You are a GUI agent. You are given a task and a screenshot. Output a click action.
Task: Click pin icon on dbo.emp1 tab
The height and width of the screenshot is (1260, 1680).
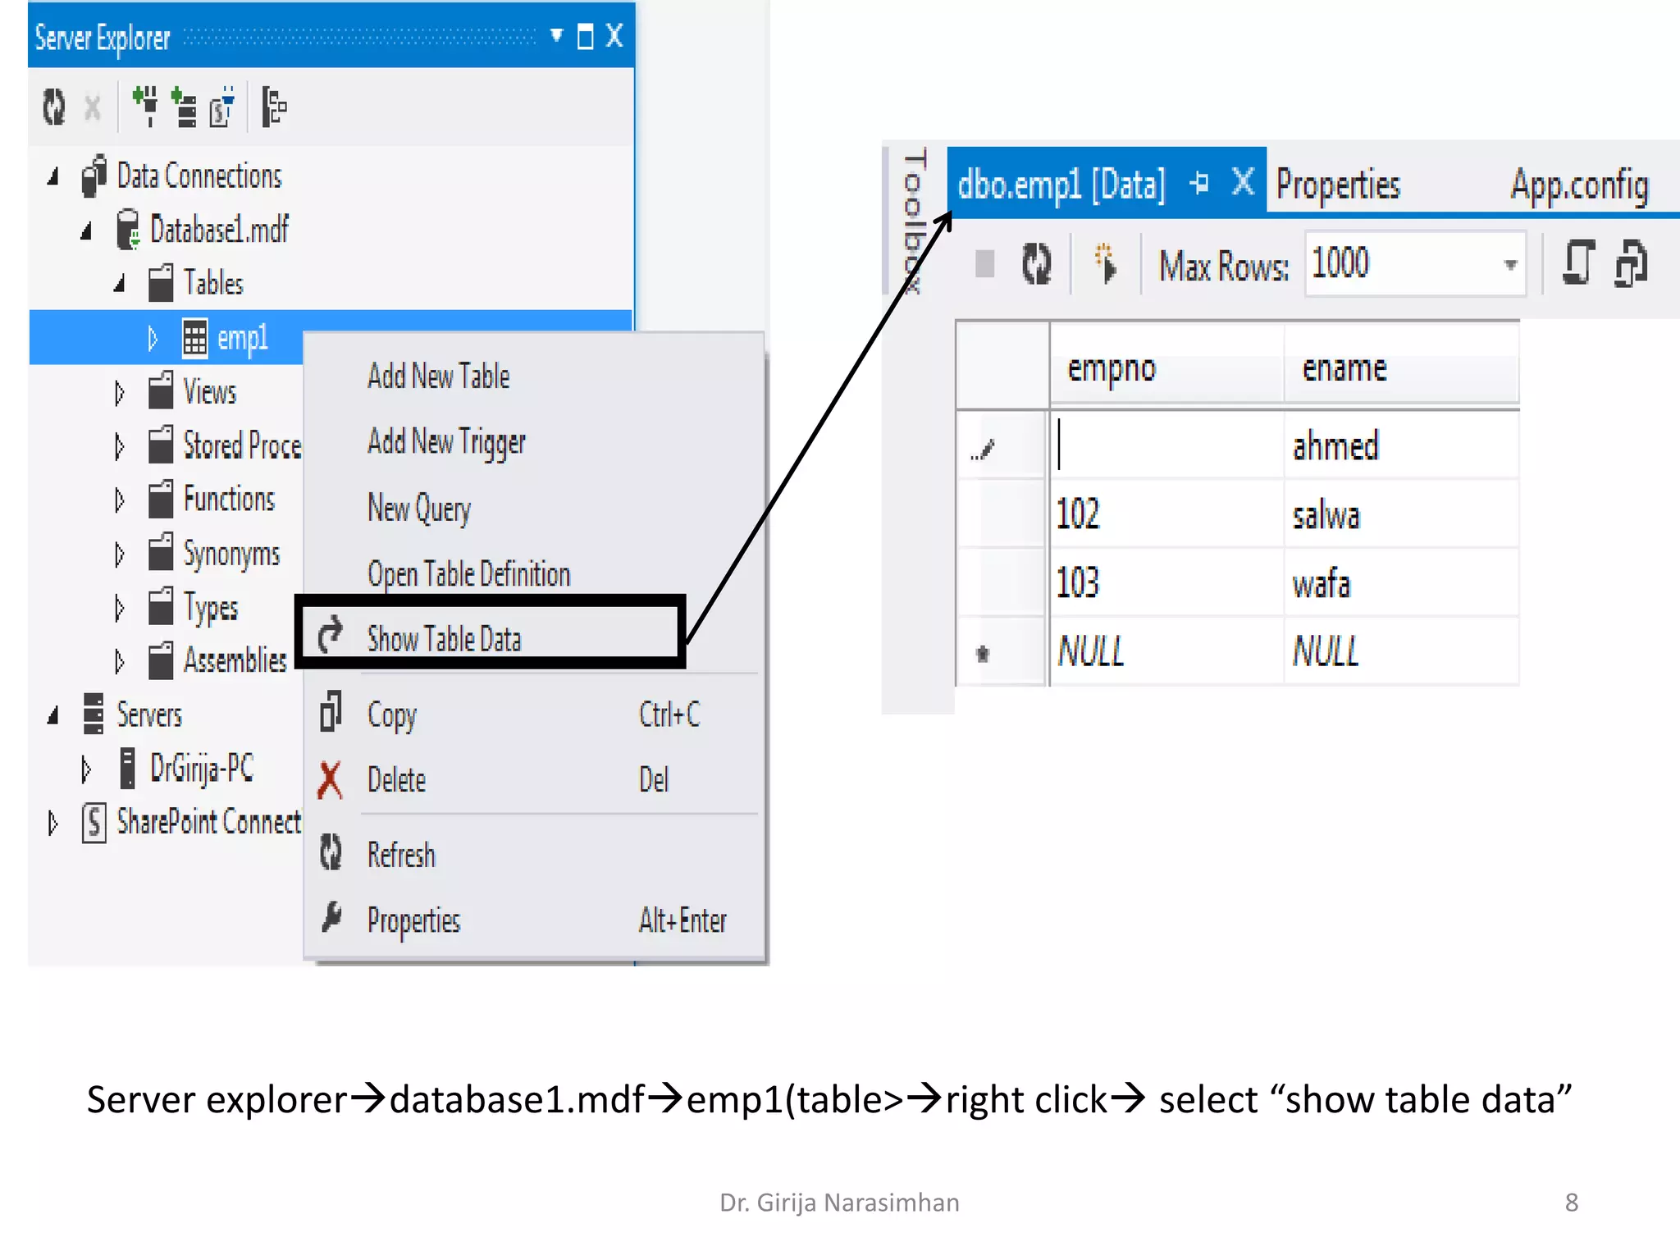click(x=1199, y=182)
